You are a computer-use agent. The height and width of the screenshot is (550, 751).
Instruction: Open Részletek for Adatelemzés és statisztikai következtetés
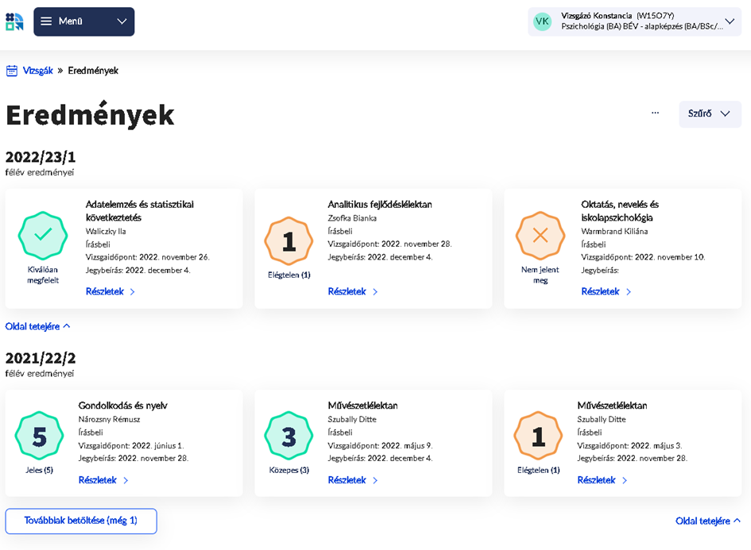(110, 292)
